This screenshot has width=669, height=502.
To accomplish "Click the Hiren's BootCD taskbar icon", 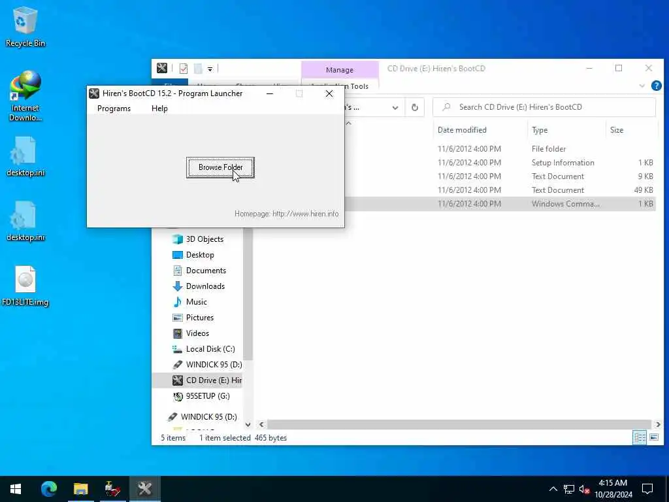I will (x=145, y=489).
